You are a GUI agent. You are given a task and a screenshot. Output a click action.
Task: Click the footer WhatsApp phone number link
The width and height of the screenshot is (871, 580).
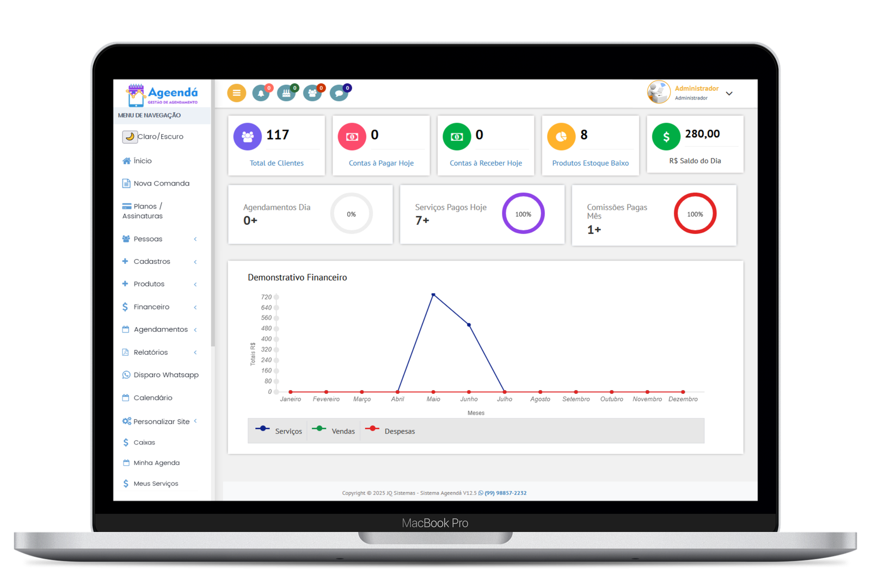[505, 493]
